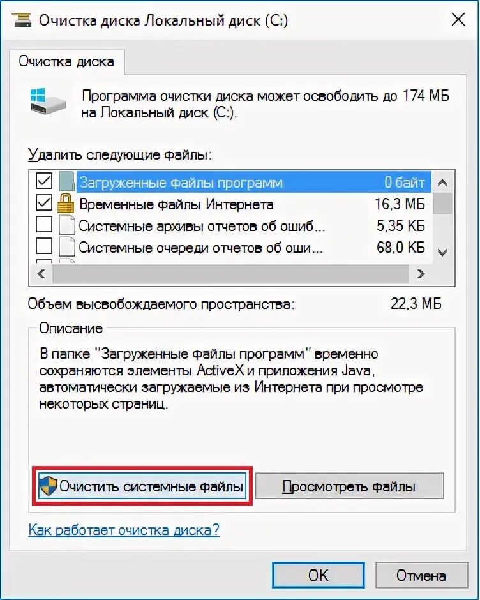The image size is (480, 600).
Task: Uncheck Временные файлы Интернета checkbox
Action: pyautogui.click(x=44, y=203)
